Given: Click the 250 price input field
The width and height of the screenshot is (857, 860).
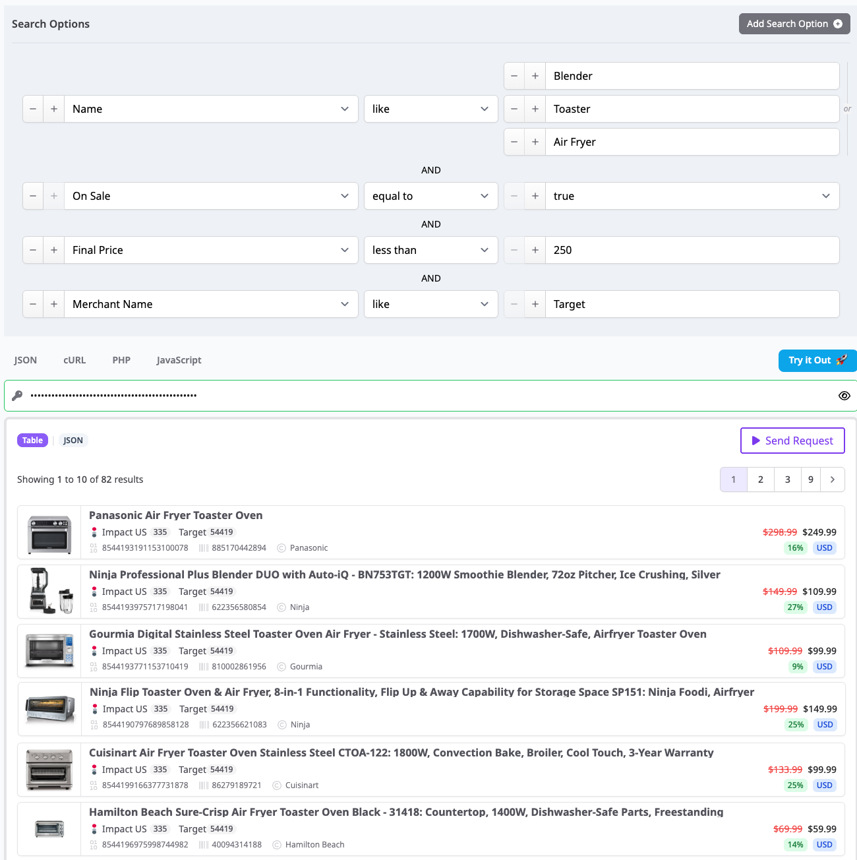Looking at the screenshot, I should (x=692, y=250).
